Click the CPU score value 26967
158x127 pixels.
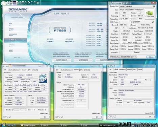point(69,42)
